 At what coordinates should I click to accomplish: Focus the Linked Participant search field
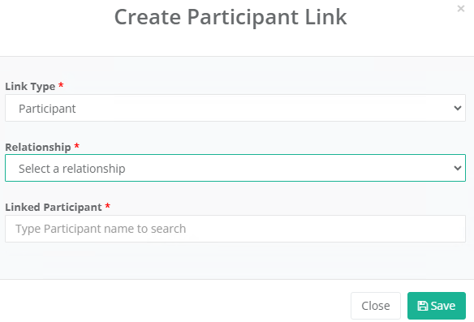coord(235,229)
